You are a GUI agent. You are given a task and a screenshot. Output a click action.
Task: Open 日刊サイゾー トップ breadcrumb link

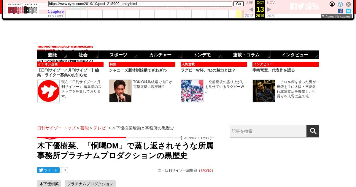56,128
